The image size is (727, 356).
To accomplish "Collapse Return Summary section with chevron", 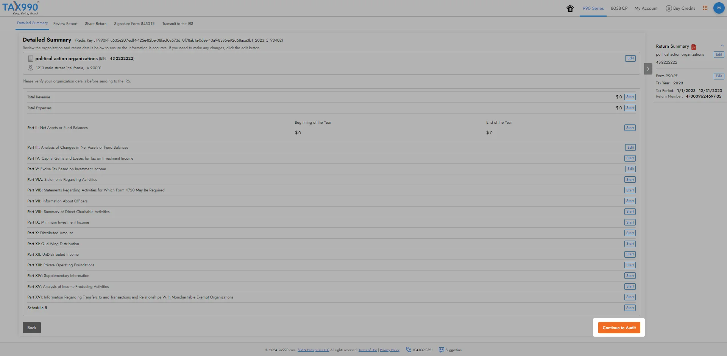I will point(722,46).
